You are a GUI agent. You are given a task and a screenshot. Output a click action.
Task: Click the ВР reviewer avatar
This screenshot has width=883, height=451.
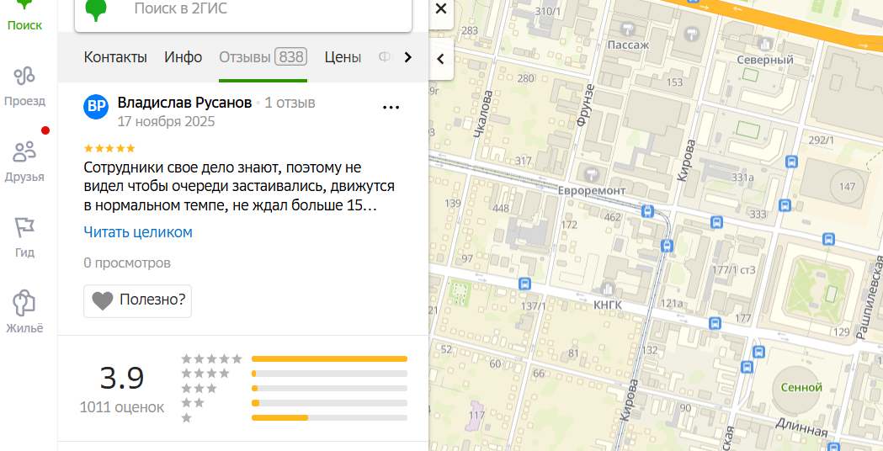coord(96,106)
